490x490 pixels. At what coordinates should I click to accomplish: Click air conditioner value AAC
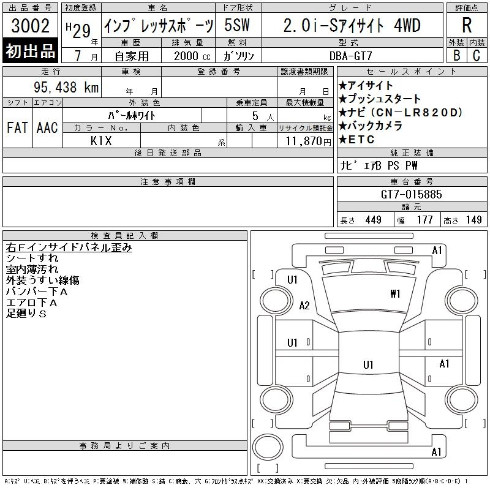47,127
